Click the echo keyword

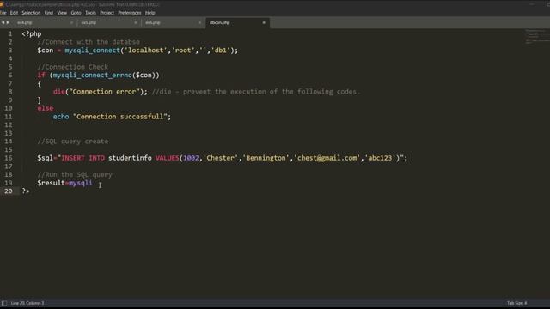[x=61, y=117]
